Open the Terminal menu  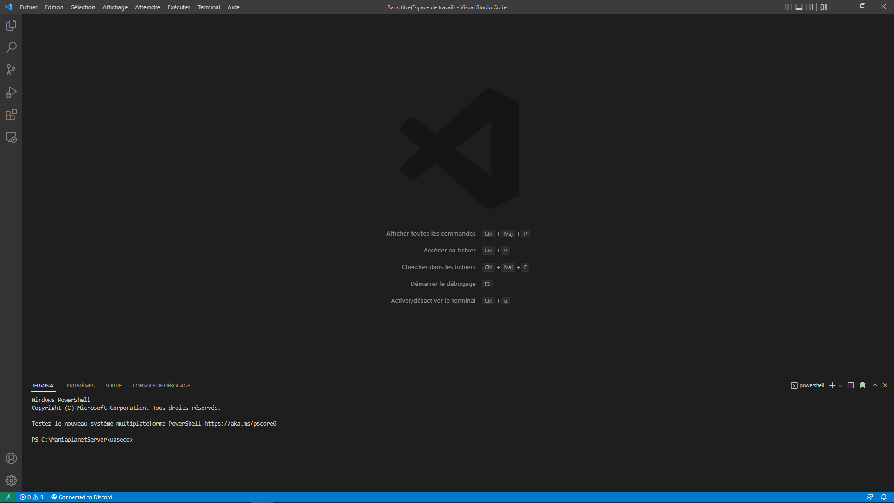pos(209,7)
